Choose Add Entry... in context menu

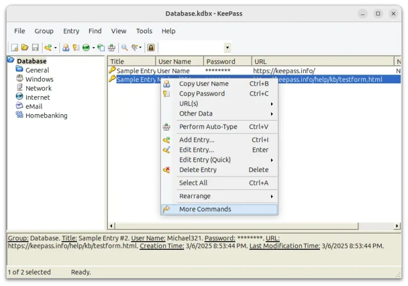coord(219,140)
